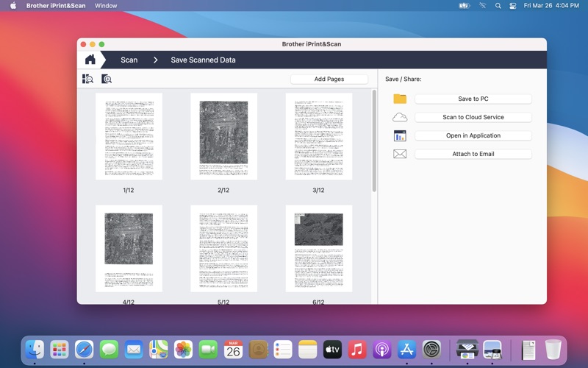
Task: Click the yellow folder icon
Action: tap(400, 99)
